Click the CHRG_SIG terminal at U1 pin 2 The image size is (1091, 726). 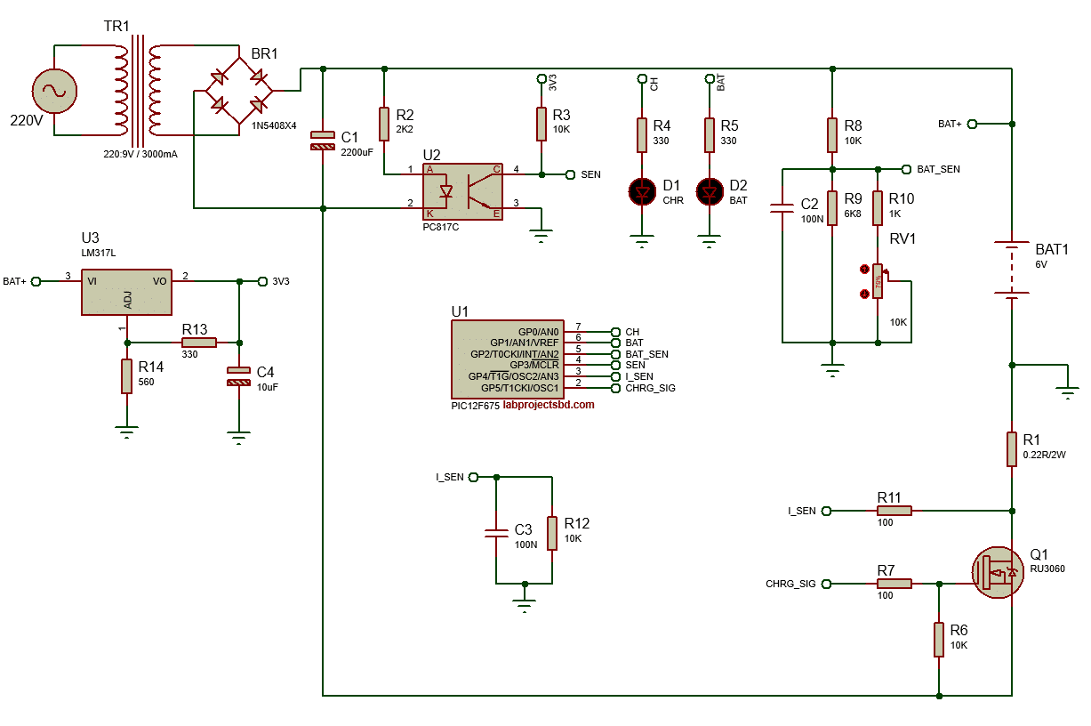click(614, 388)
